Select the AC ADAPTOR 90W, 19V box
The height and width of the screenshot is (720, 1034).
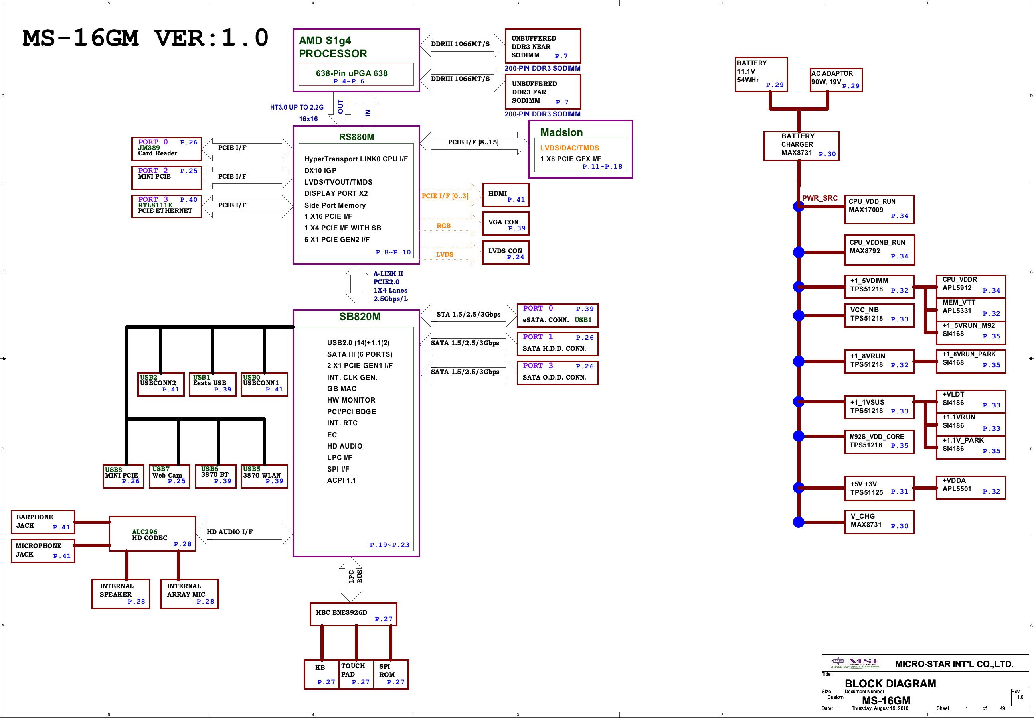[x=836, y=80]
